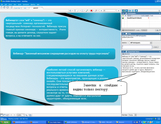Select the Line annotation tool
This screenshot has height=124, width=161.
(x=78, y=11)
